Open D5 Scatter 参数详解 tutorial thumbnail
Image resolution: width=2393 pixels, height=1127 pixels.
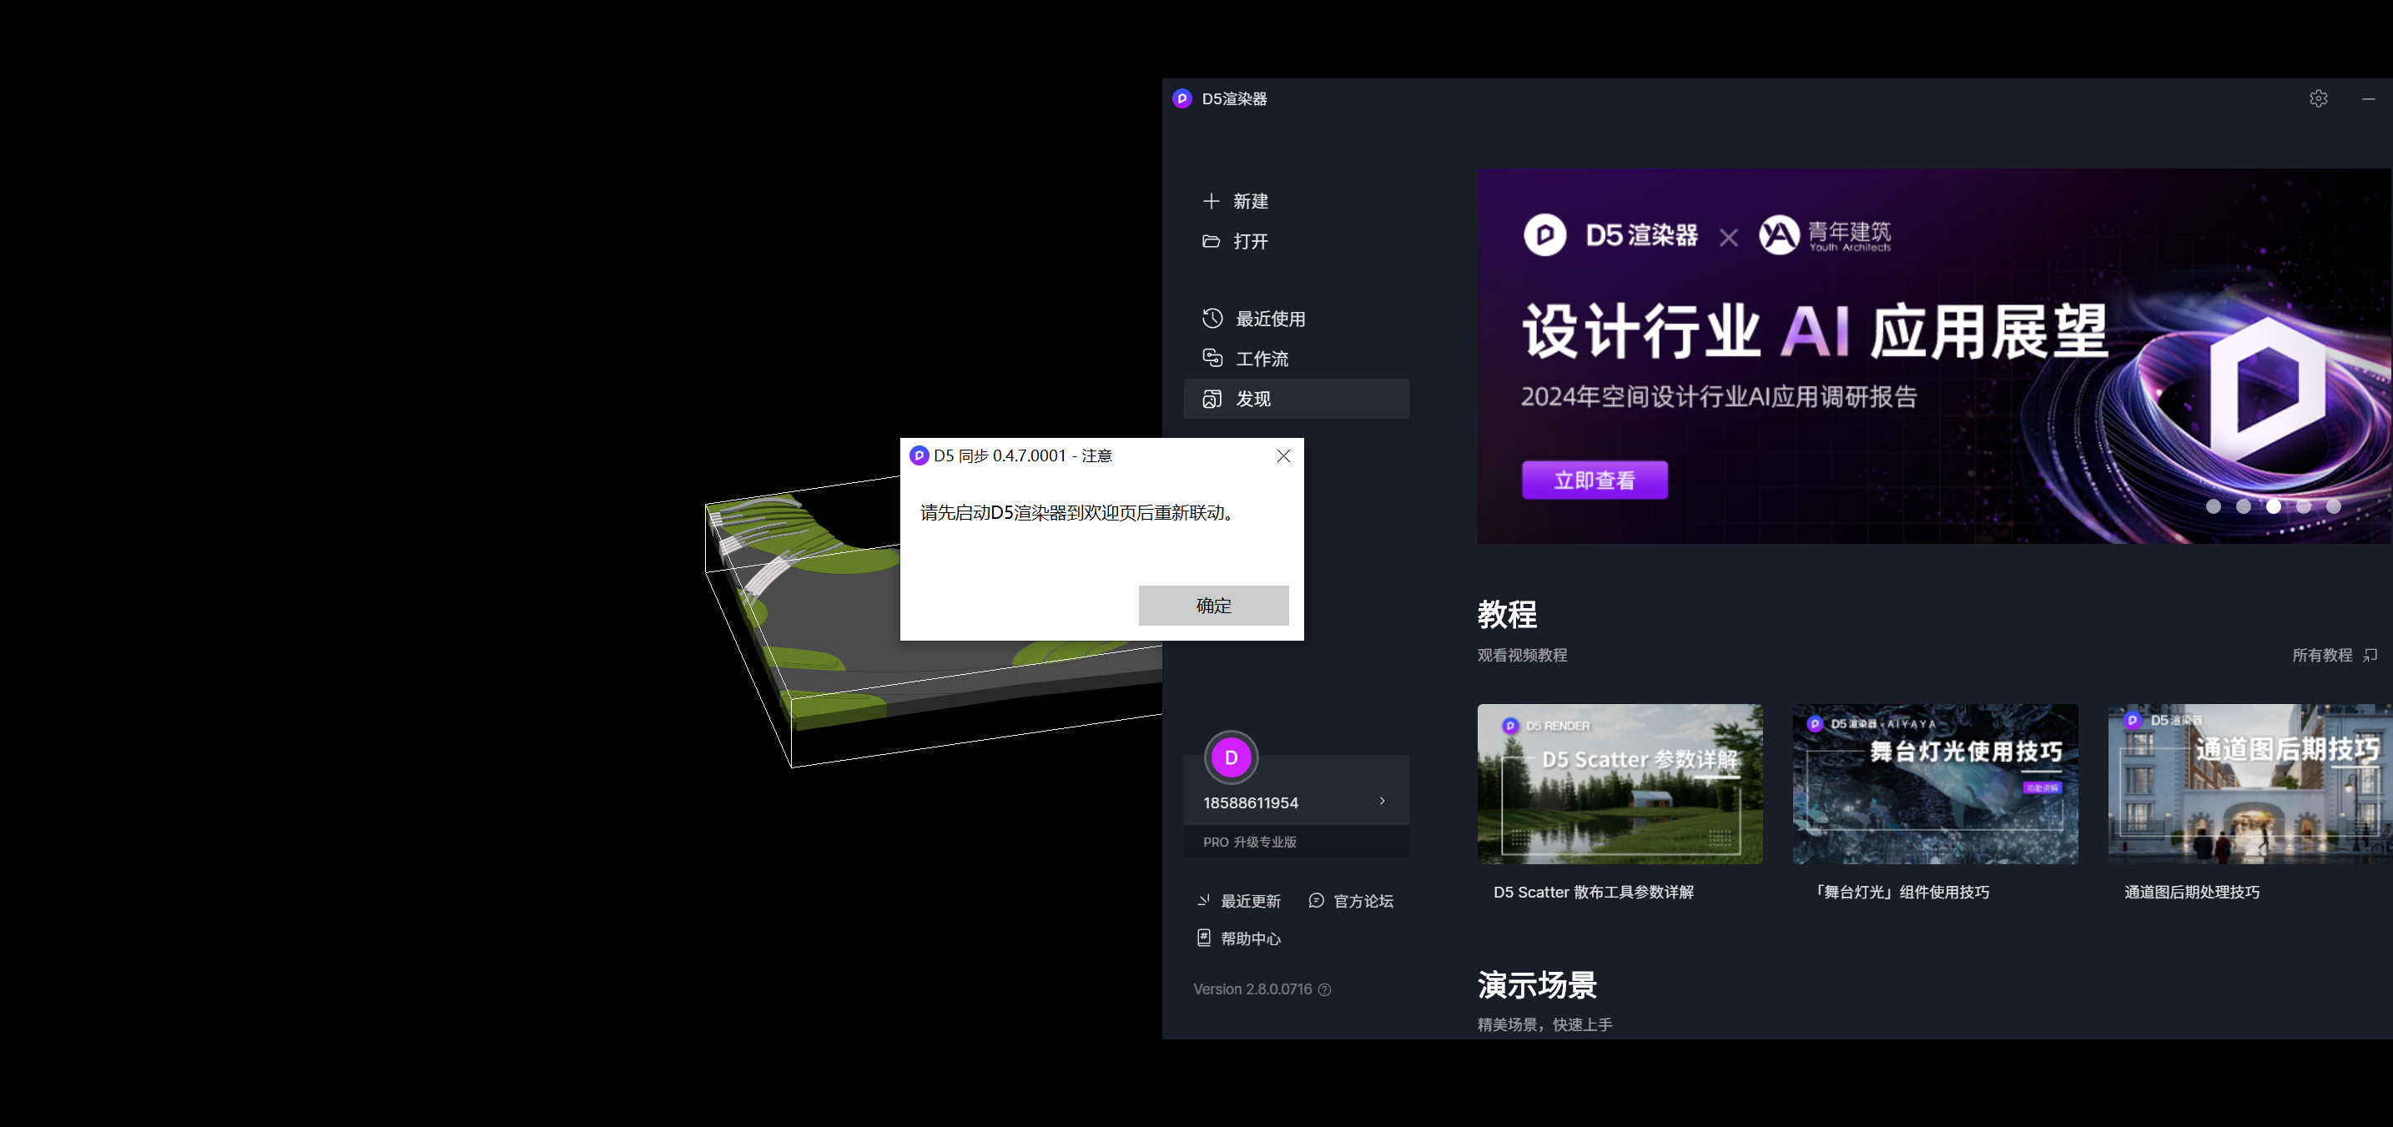[x=1620, y=784]
